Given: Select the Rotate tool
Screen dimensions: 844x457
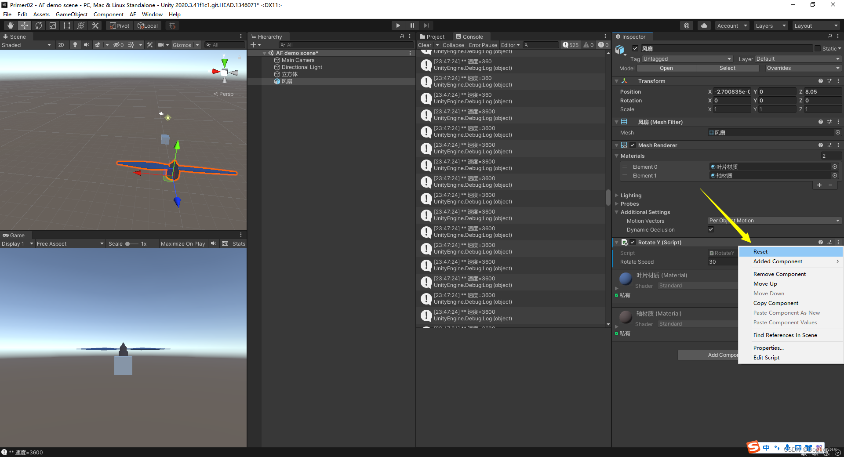Looking at the screenshot, I should tap(39, 25).
